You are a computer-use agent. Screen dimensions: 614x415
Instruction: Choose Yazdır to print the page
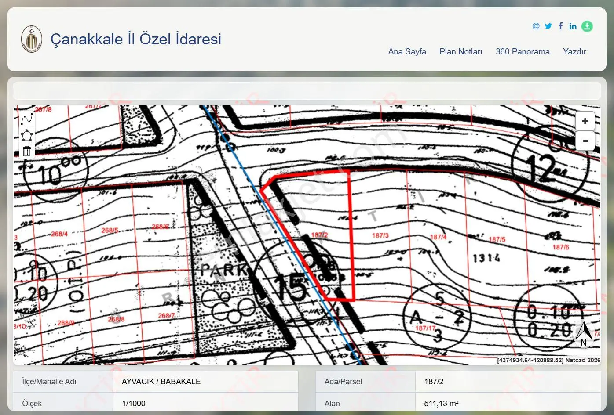[x=574, y=51]
